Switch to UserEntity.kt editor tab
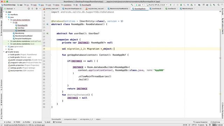Image resolution: width=224 pixels, height=126 pixels. click(x=156, y=9)
